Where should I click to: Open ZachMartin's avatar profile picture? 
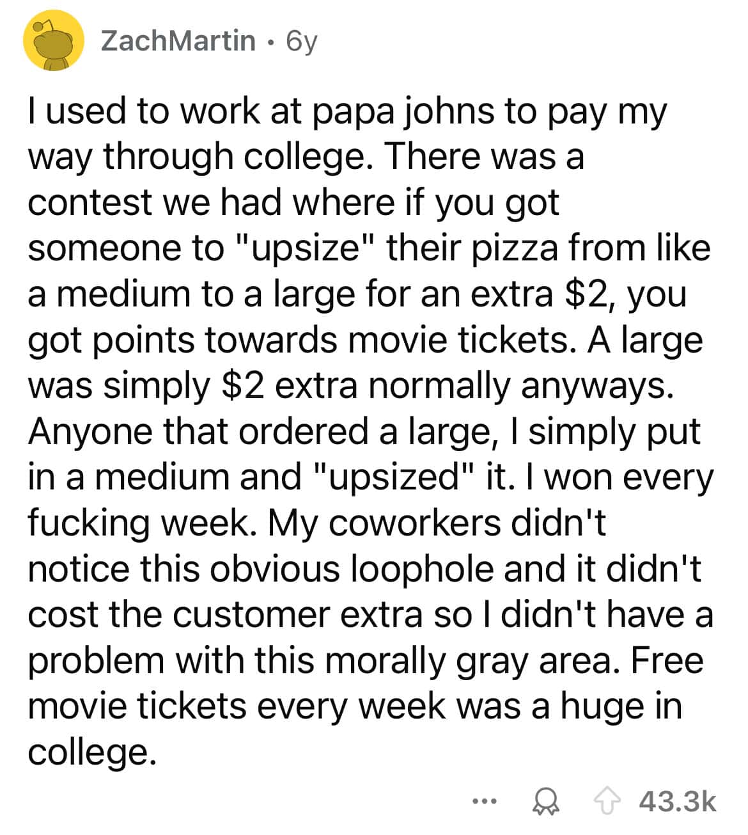(52, 42)
